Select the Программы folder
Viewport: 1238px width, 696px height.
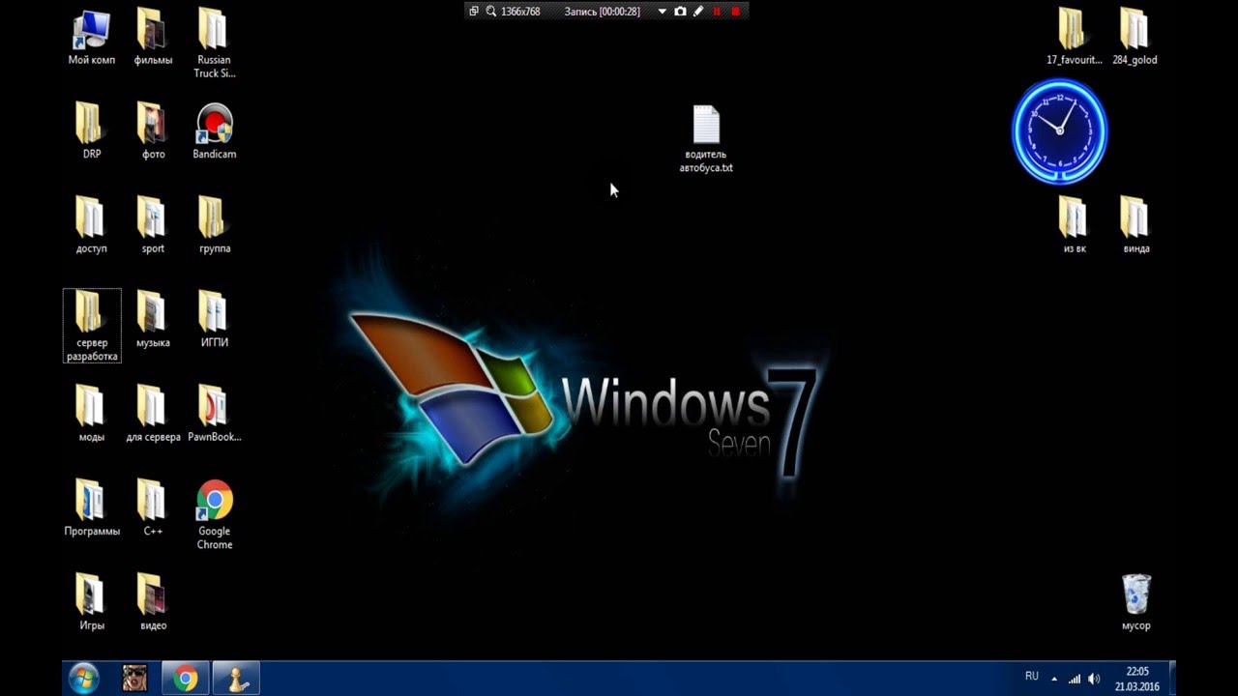click(x=92, y=507)
